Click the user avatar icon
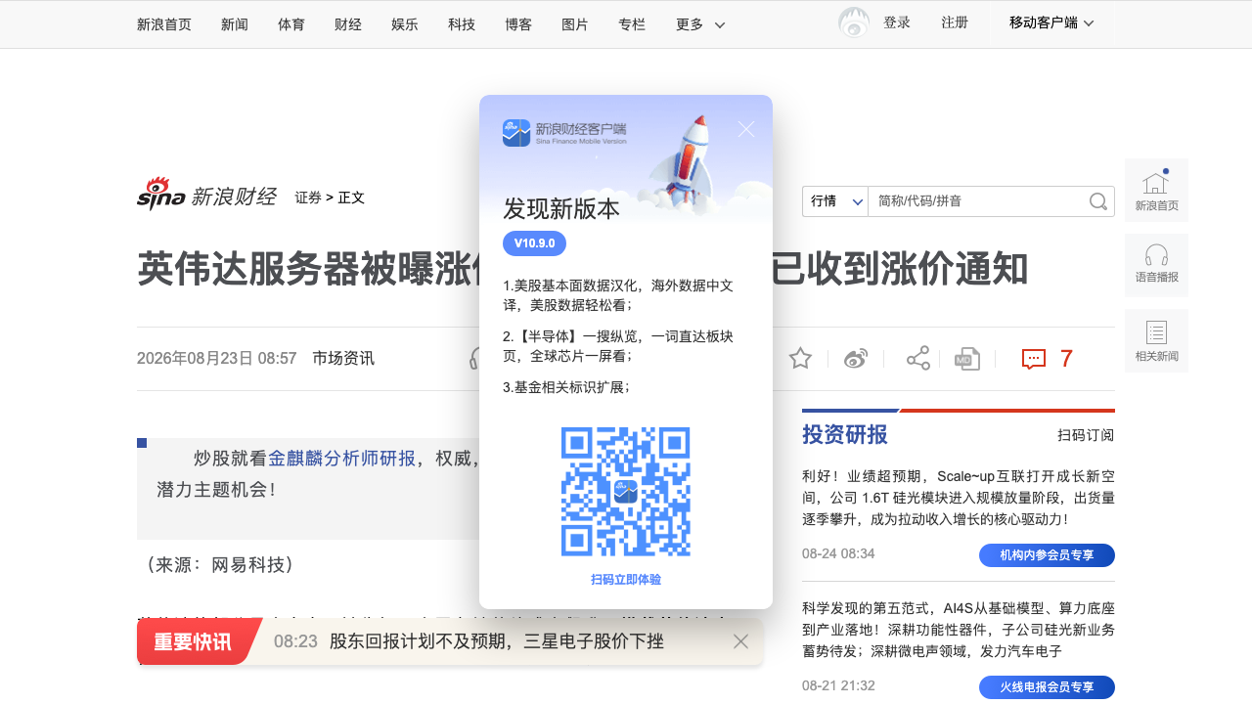1252x704 pixels. pyautogui.click(x=854, y=22)
